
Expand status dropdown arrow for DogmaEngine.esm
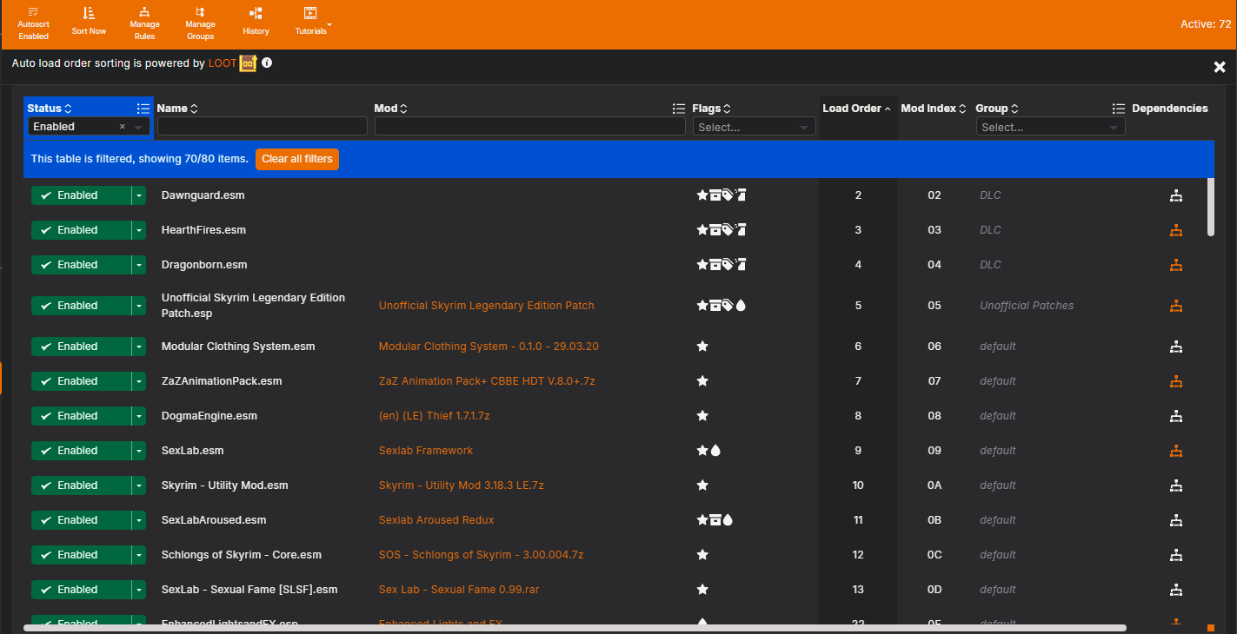[x=138, y=416]
